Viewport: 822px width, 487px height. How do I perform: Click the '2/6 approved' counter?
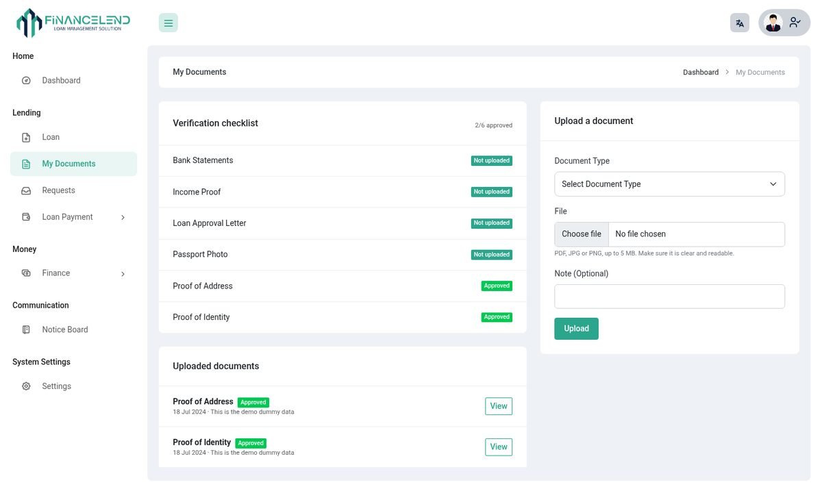(x=493, y=125)
